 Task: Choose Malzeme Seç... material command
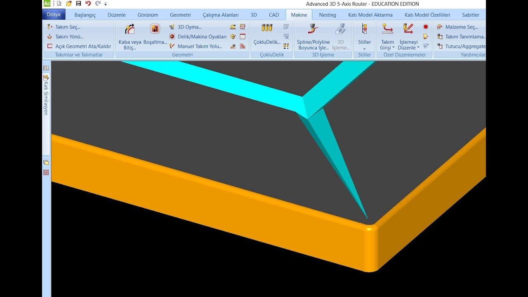click(457, 27)
